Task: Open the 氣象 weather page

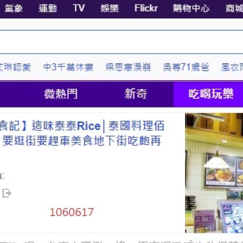Action: click(13, 9)
